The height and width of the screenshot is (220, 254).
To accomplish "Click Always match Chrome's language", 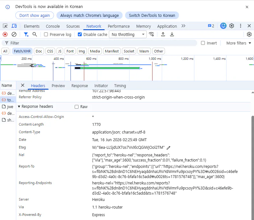I will 90,15.
